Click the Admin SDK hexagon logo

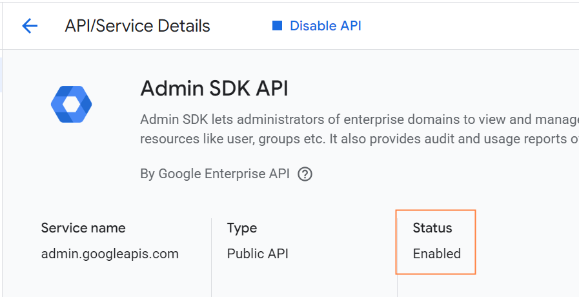tap(71, 104)
